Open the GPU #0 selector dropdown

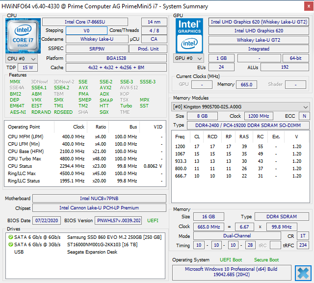pyautogui.click(x=189, y=58)
